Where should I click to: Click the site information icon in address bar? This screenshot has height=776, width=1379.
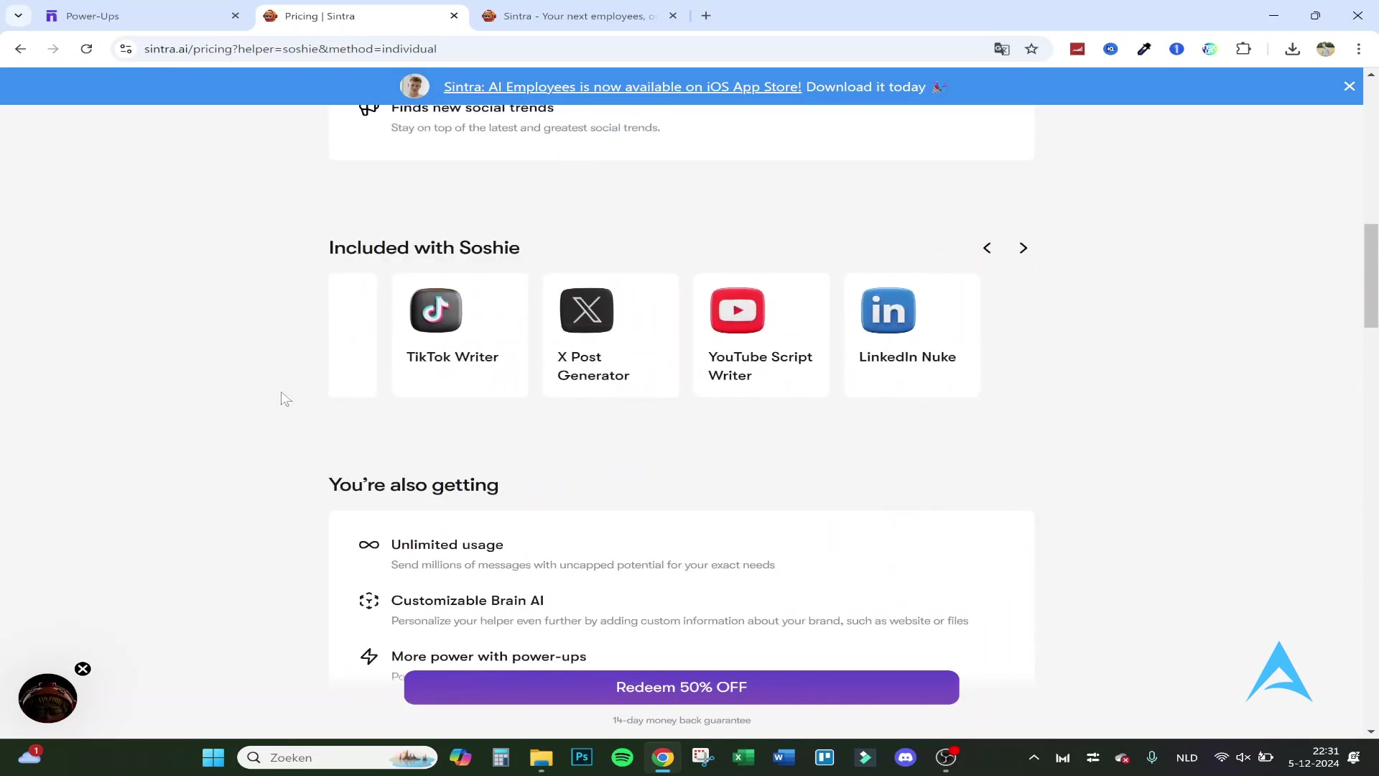point(126,49)
